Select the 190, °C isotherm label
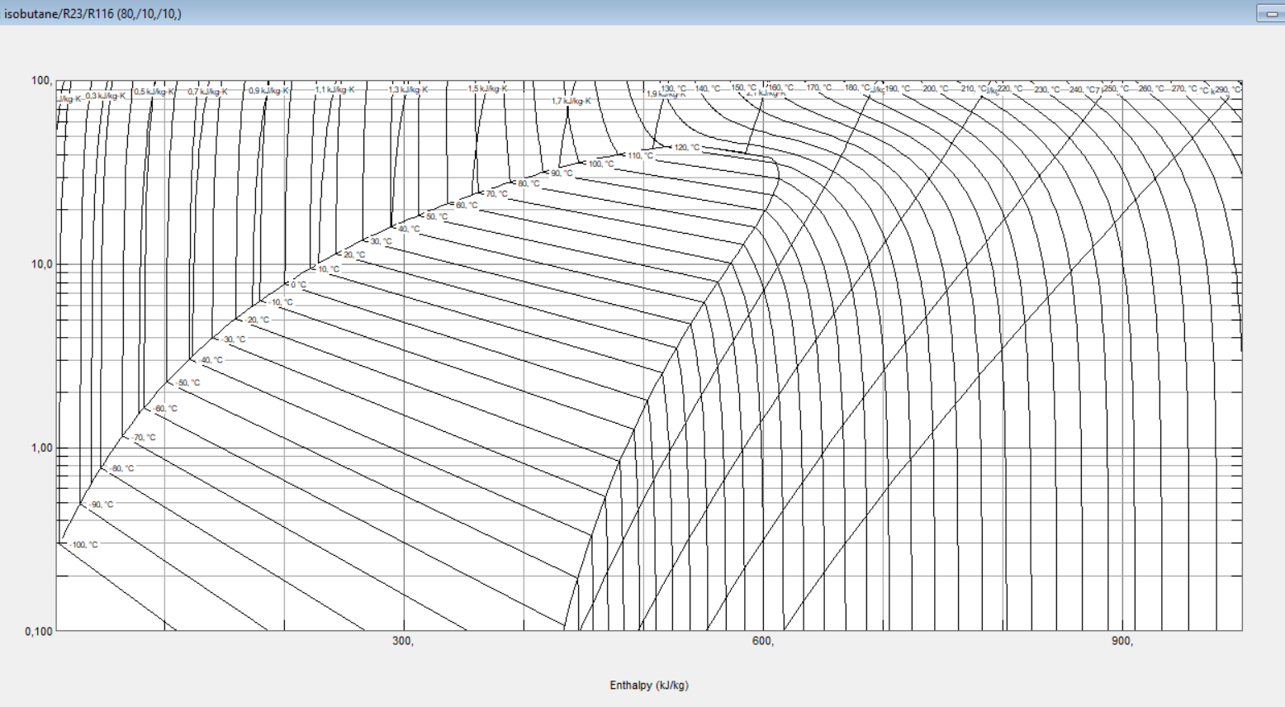Viewport: 1285px width, 707px height. (897, 88)
